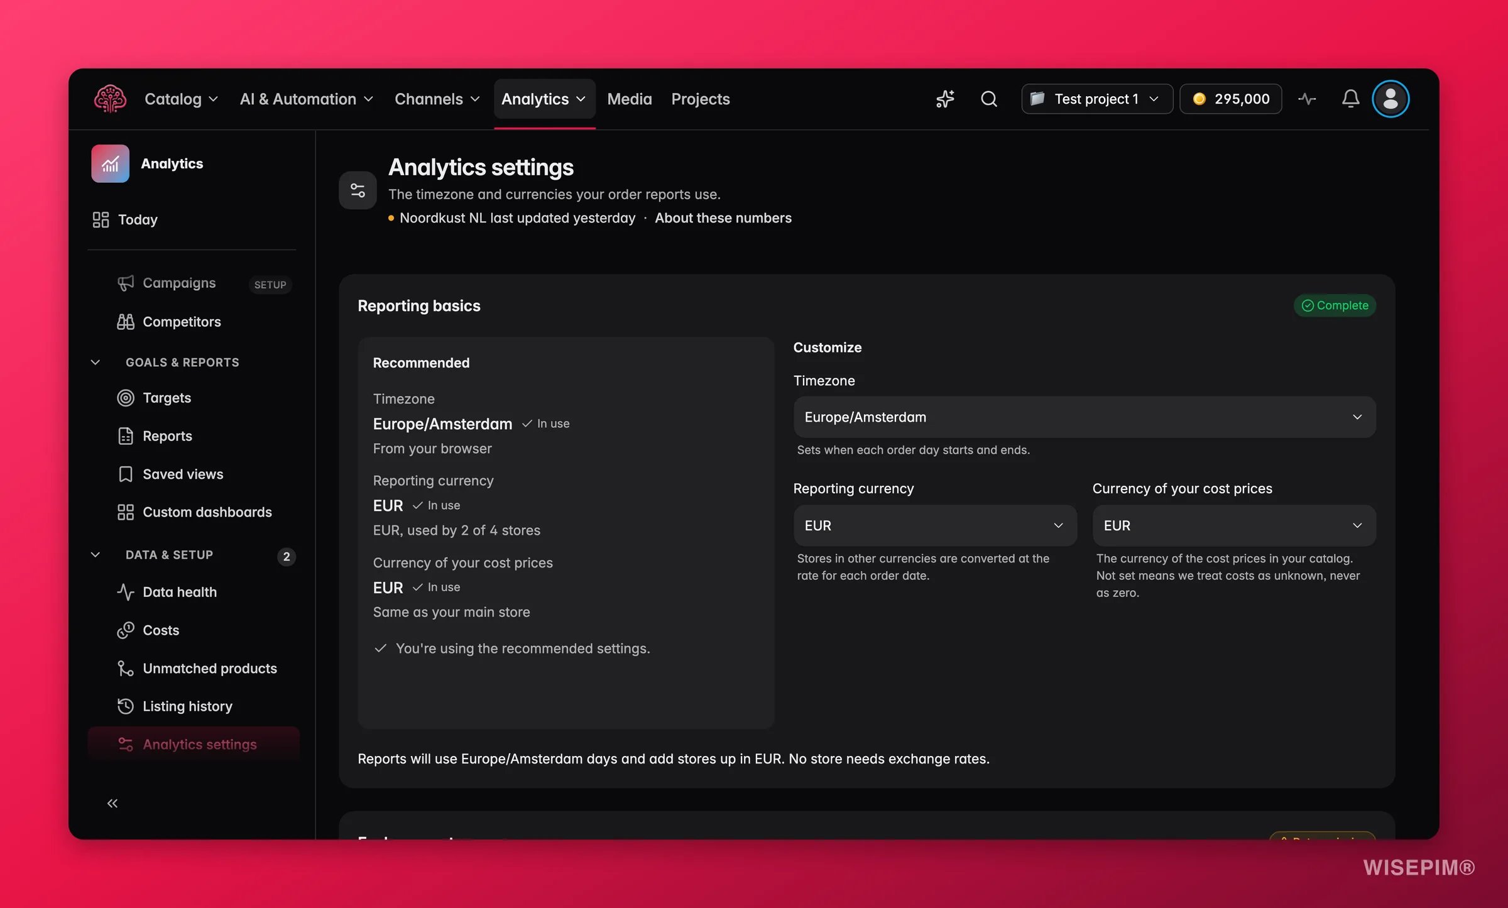Expand the AI & Automation menu
Screen dimensions: 1508x908
307,99
